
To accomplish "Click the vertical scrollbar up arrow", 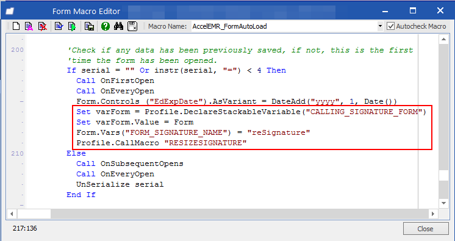I will tap(443, 39).
